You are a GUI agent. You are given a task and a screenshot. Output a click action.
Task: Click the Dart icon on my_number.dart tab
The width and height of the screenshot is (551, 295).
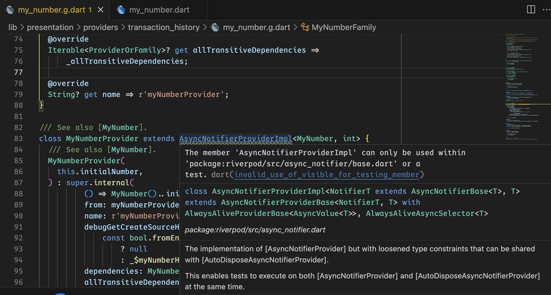click(120, 9)
